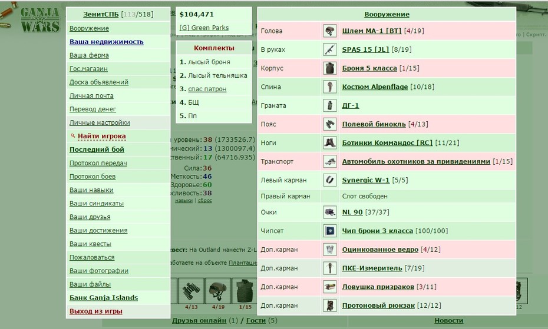Click the armor vest icon in Корпус row
The image size is (548, 329).
point(329,68)
